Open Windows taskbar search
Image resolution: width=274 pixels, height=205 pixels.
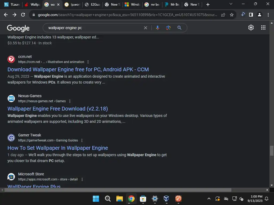108,199
